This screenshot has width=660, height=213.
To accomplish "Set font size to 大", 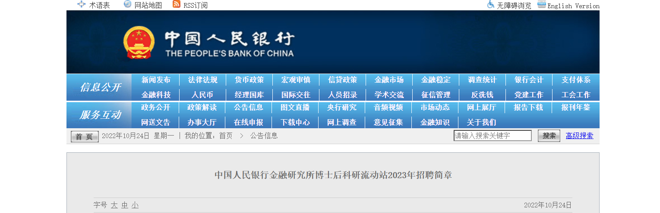I will pos(114,205).
